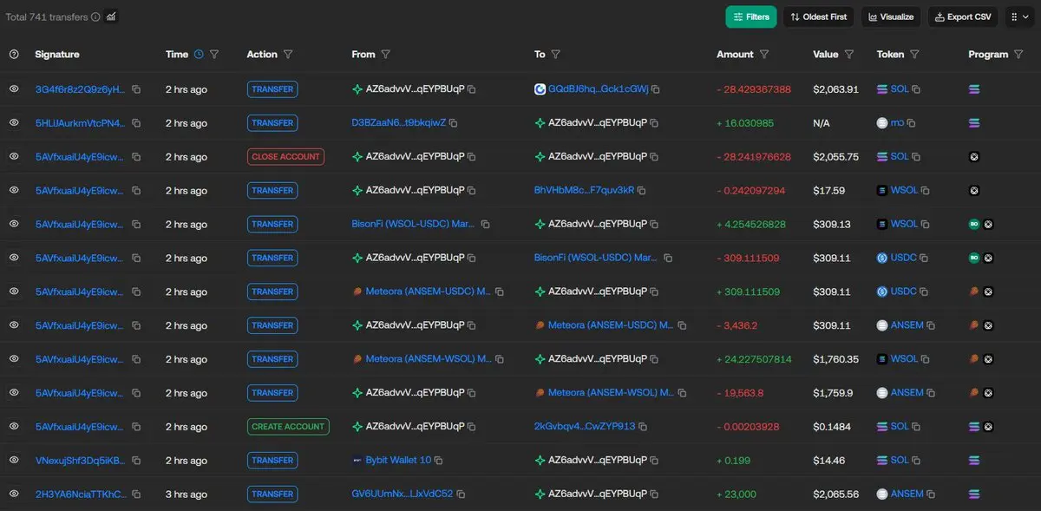
Task: Select the amount + 0.199
Action: [734, 460]
